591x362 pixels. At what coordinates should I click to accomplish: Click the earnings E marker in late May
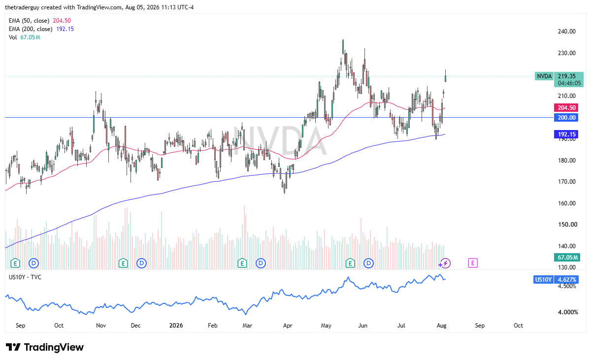click(x=350, y=263)
